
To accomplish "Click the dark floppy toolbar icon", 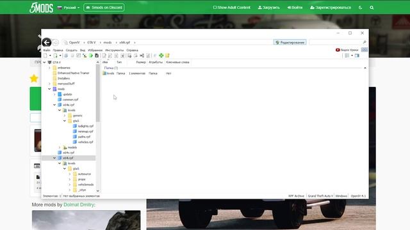I will [97, 56].
